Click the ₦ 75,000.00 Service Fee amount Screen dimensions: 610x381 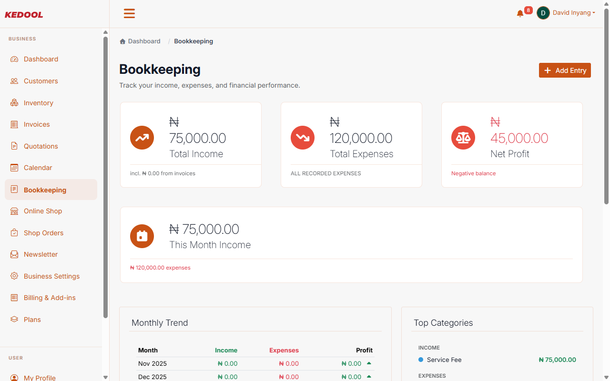(557, 360)
